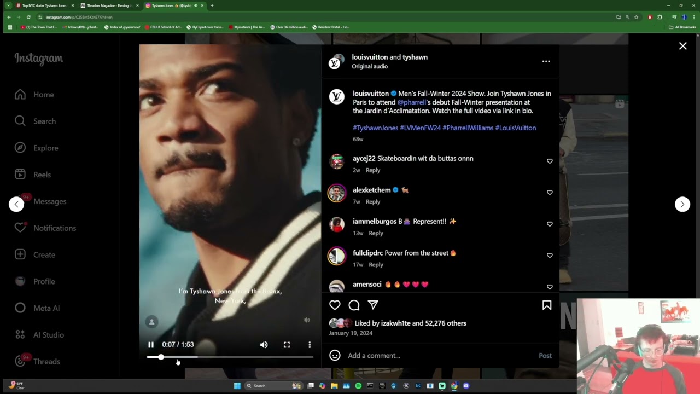Open the video player's three-dot options menu
Screen dimensions: 700x394
pos(310,345)
